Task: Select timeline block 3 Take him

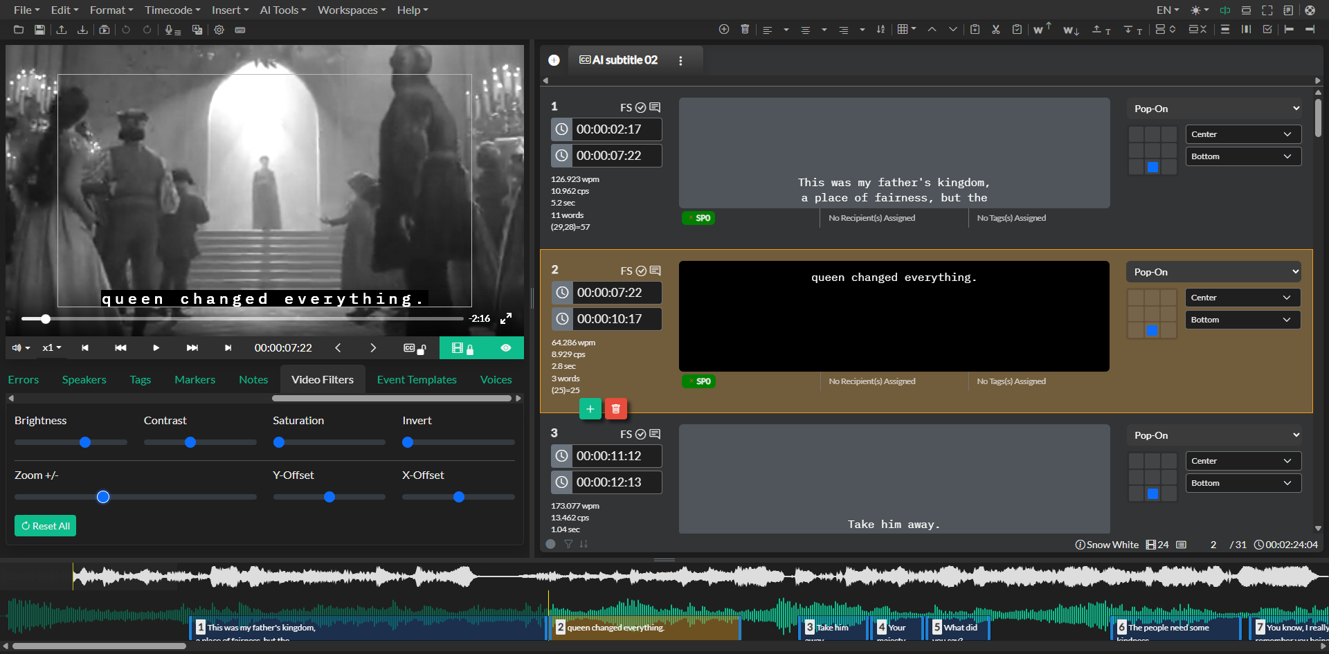Action: 833,628
